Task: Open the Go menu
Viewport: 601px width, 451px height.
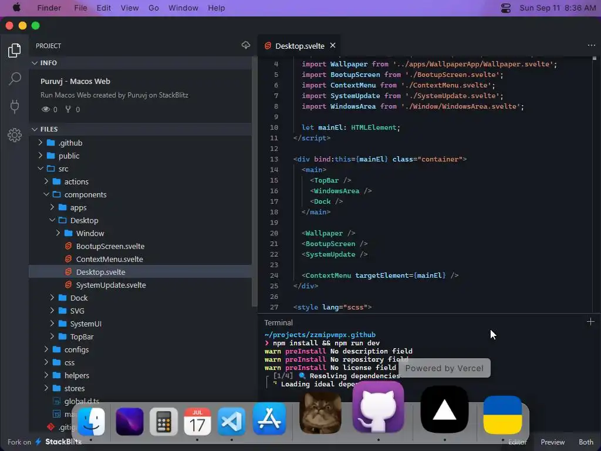Action: 153,8
